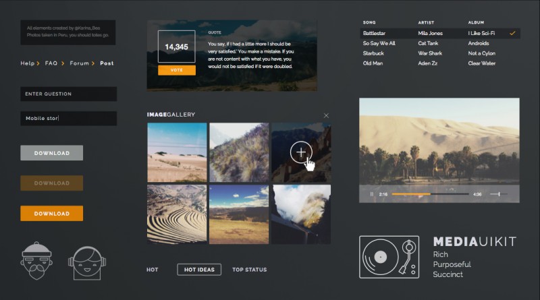
Task: Switch to the Hot Ideas tab
Action: pos(199,270)
